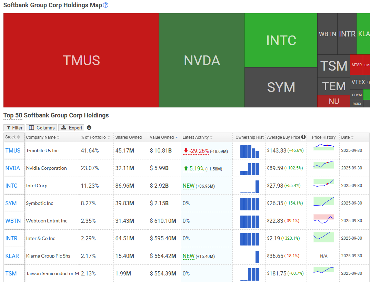Click the Price History column header
The width and height of the screenshot is (370, 282).
323,137
